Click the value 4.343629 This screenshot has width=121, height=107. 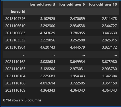coord(48,33)
